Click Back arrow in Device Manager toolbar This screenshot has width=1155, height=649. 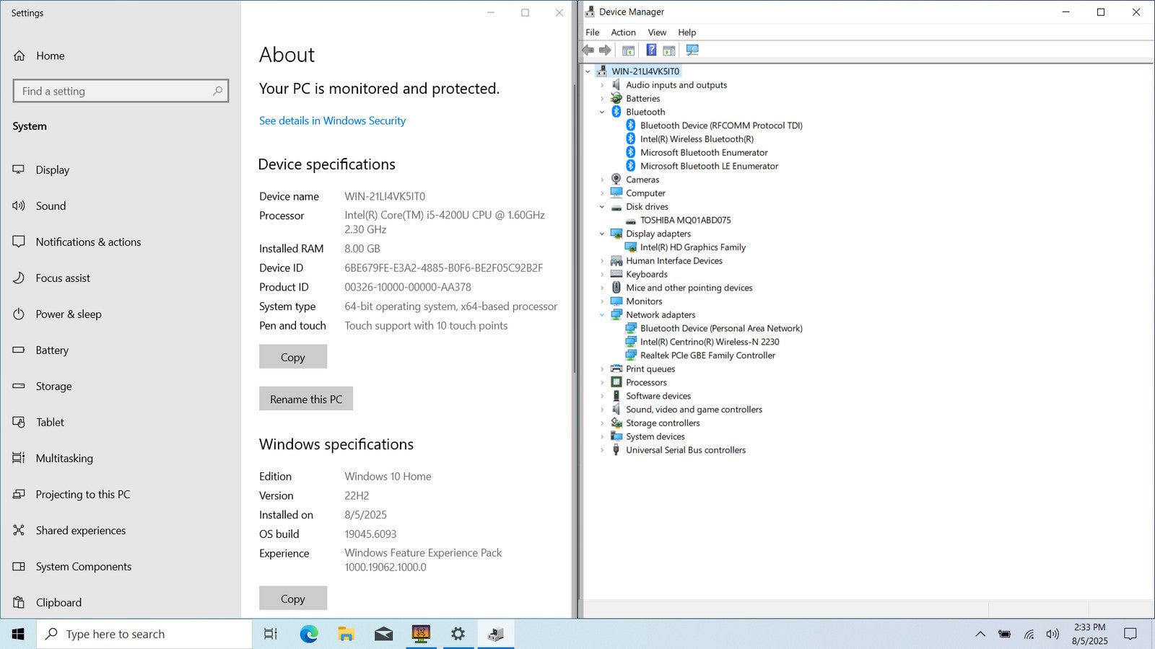click(588, 50)
